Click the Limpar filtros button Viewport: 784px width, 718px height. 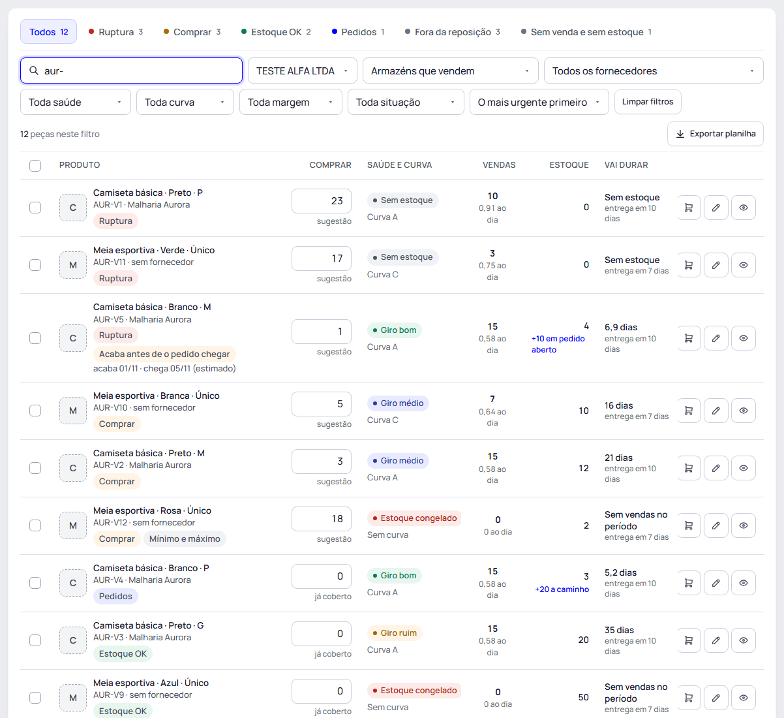(x=648, y=102)
